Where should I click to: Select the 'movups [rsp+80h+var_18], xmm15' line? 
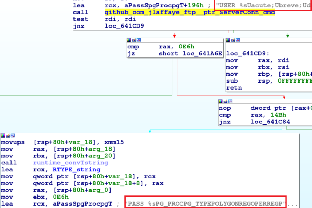point(63,142)
